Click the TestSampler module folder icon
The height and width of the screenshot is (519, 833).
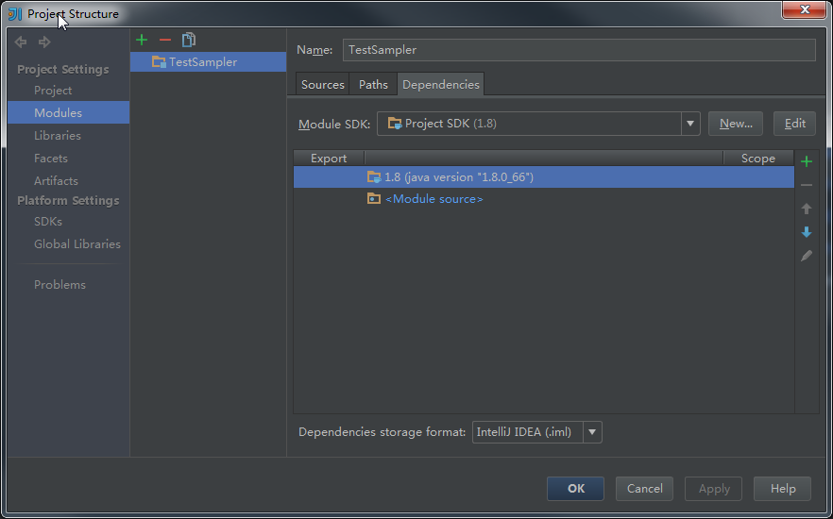159,62
